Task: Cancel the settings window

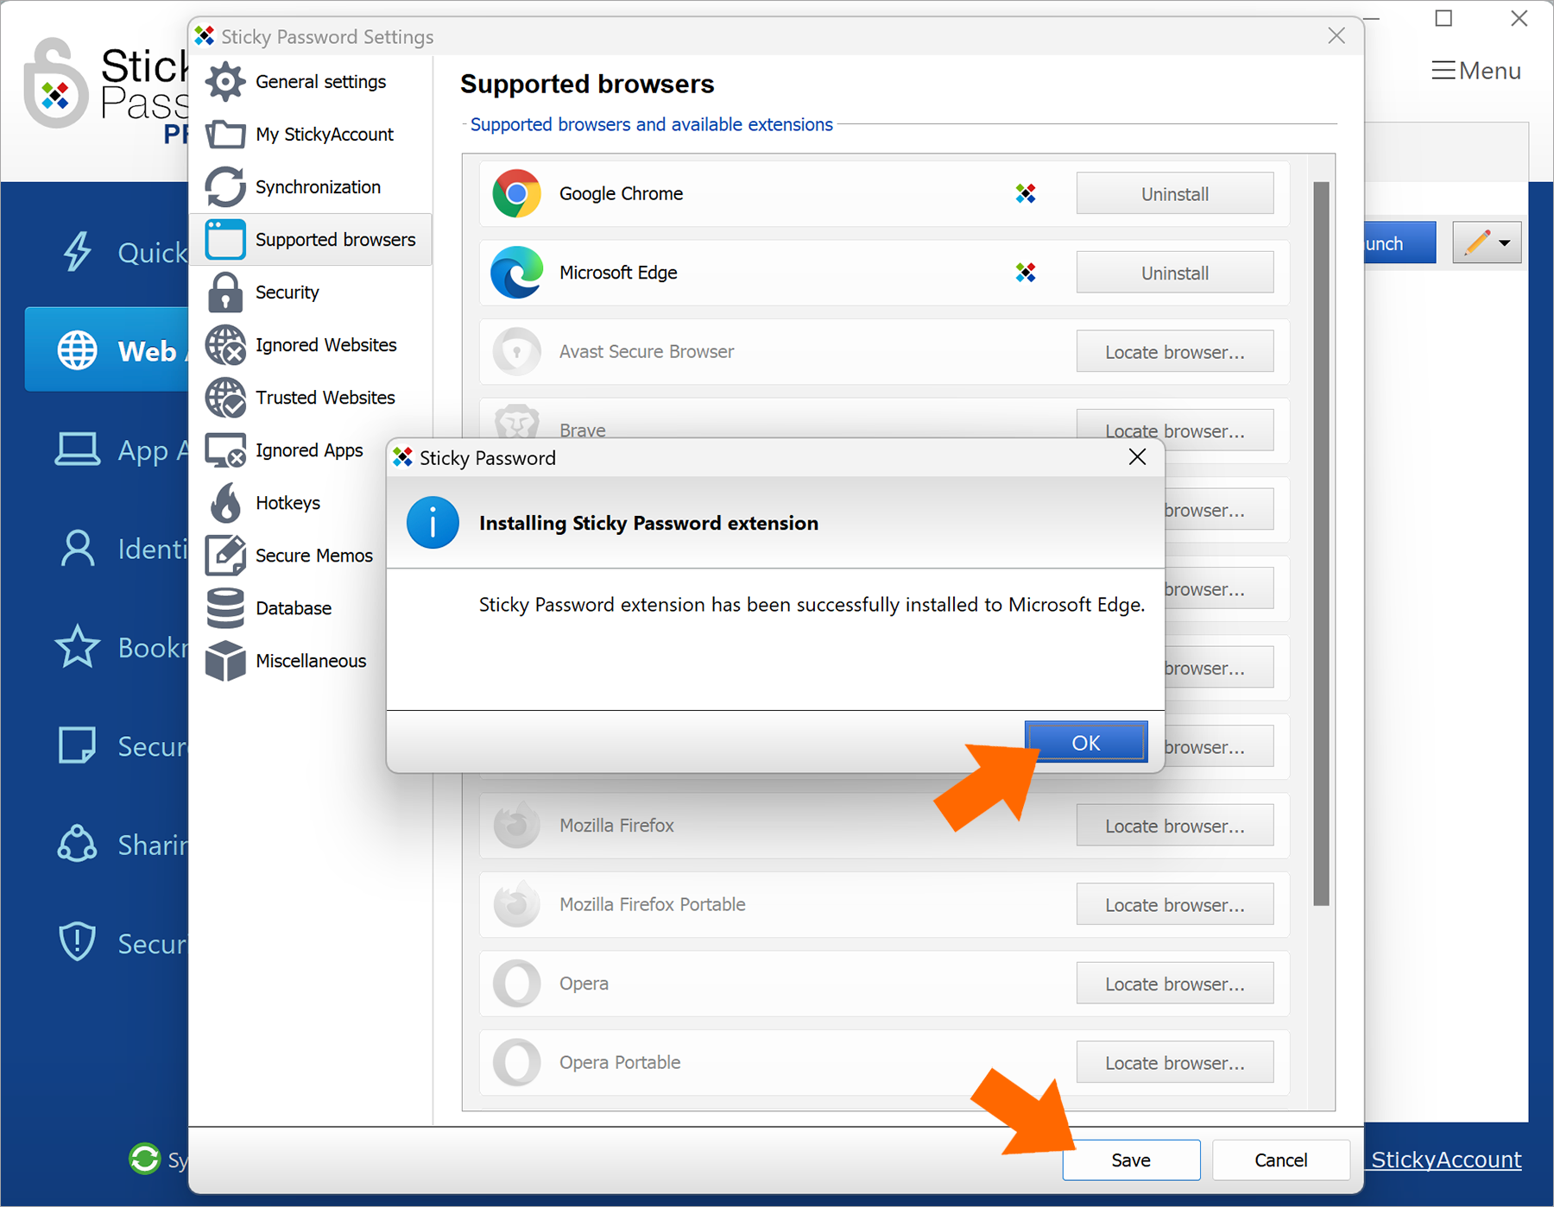Action: click(x=1280, y=1160)
